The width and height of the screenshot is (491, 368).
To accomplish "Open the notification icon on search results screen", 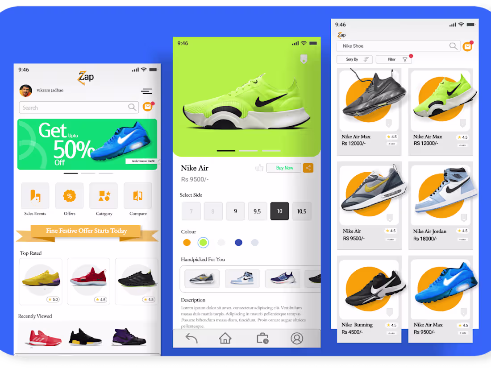I will pos(468,46).
